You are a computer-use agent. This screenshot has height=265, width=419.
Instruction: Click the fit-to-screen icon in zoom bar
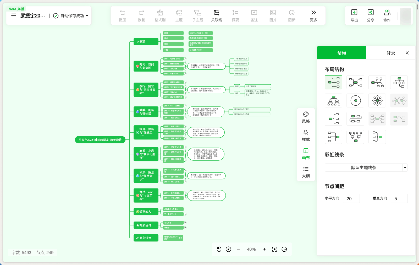[274, 249]
